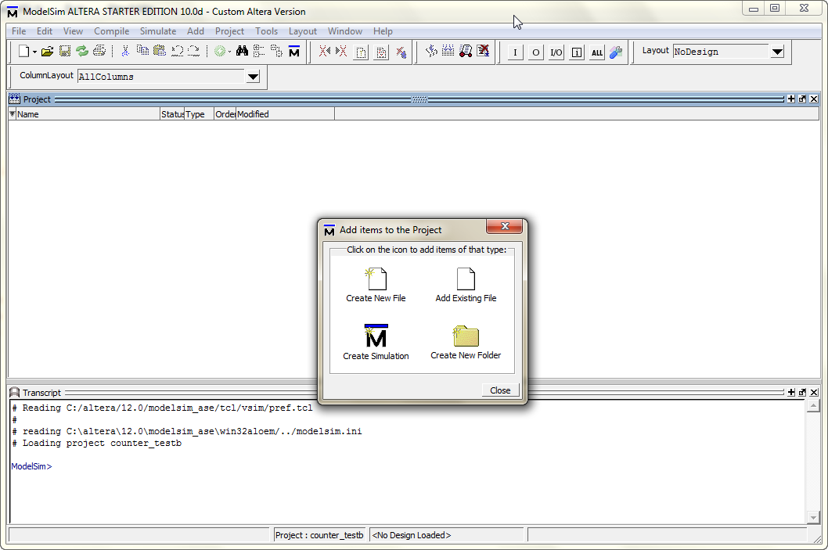Click the Transcript scrollbar down arrow
This screenshot has width=828, height=550.
coord(813,518)
